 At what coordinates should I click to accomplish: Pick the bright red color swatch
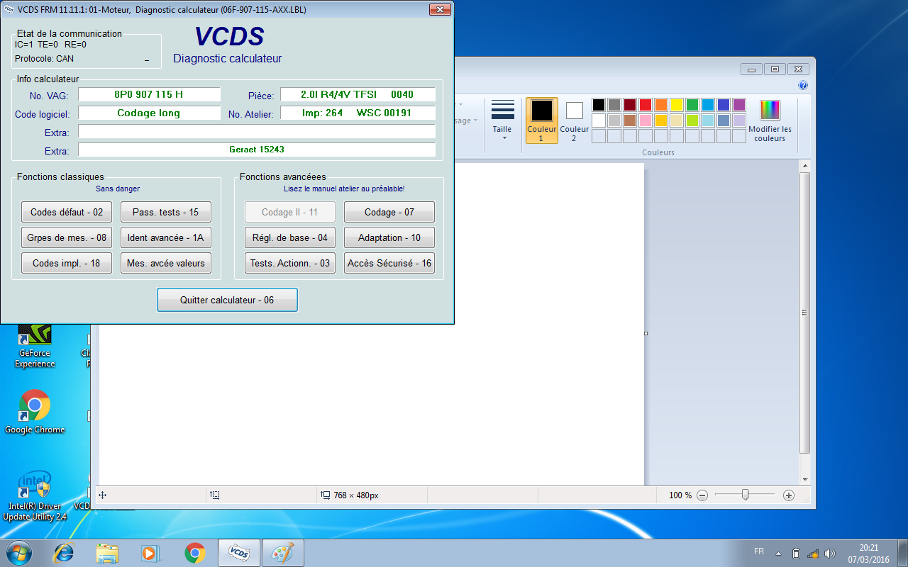[x=646, y=105]
